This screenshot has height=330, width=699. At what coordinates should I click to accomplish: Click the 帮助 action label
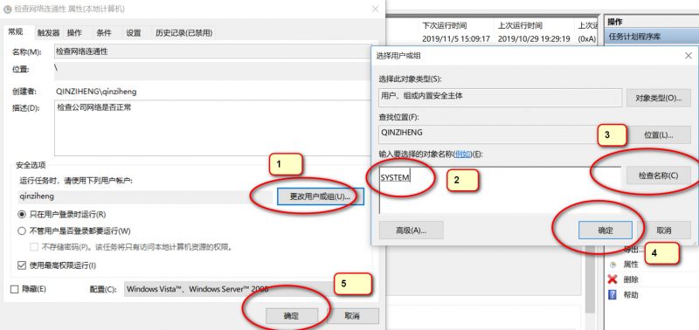click(x=631, y=295)
